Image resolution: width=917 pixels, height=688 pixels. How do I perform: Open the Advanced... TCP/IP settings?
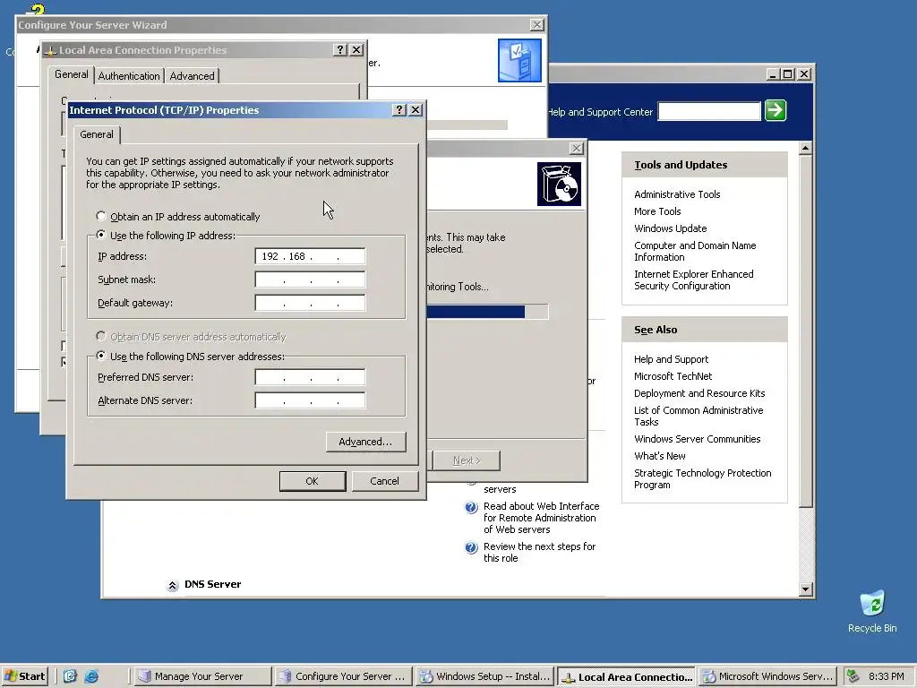click(365, 442)
